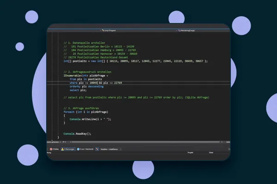Open the Erstellen + IntelliSense dropdown

coord(111,149)
